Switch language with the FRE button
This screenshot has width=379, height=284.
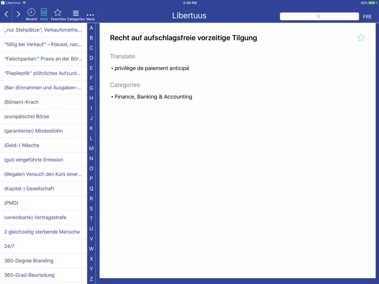click(367, 17)
